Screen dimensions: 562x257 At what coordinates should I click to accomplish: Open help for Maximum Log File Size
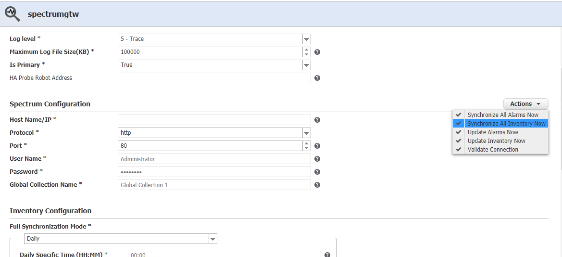317,52
